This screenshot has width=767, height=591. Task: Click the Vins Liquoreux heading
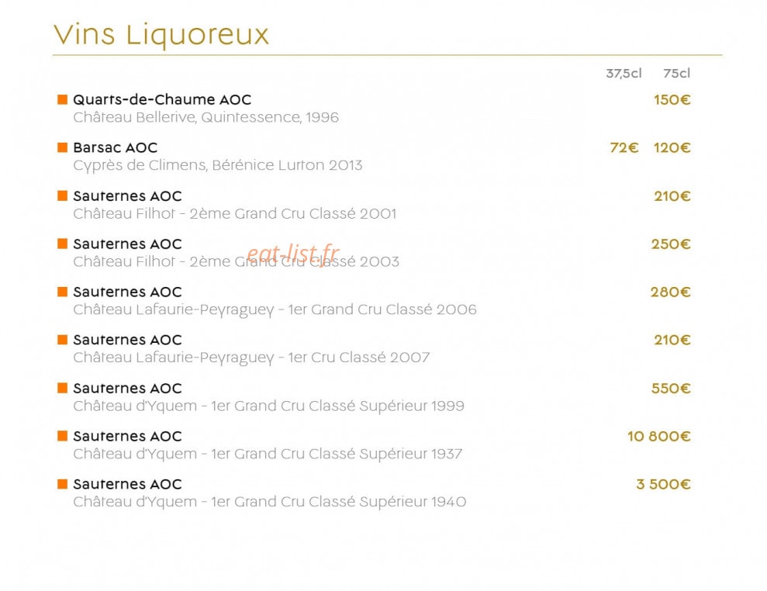161,35
